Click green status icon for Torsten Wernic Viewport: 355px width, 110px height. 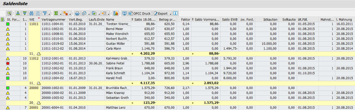point(8,24)
